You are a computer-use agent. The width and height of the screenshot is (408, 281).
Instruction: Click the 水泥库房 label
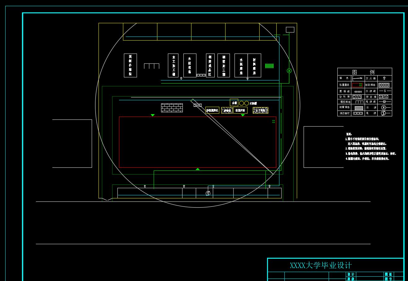tap(241, 66)
